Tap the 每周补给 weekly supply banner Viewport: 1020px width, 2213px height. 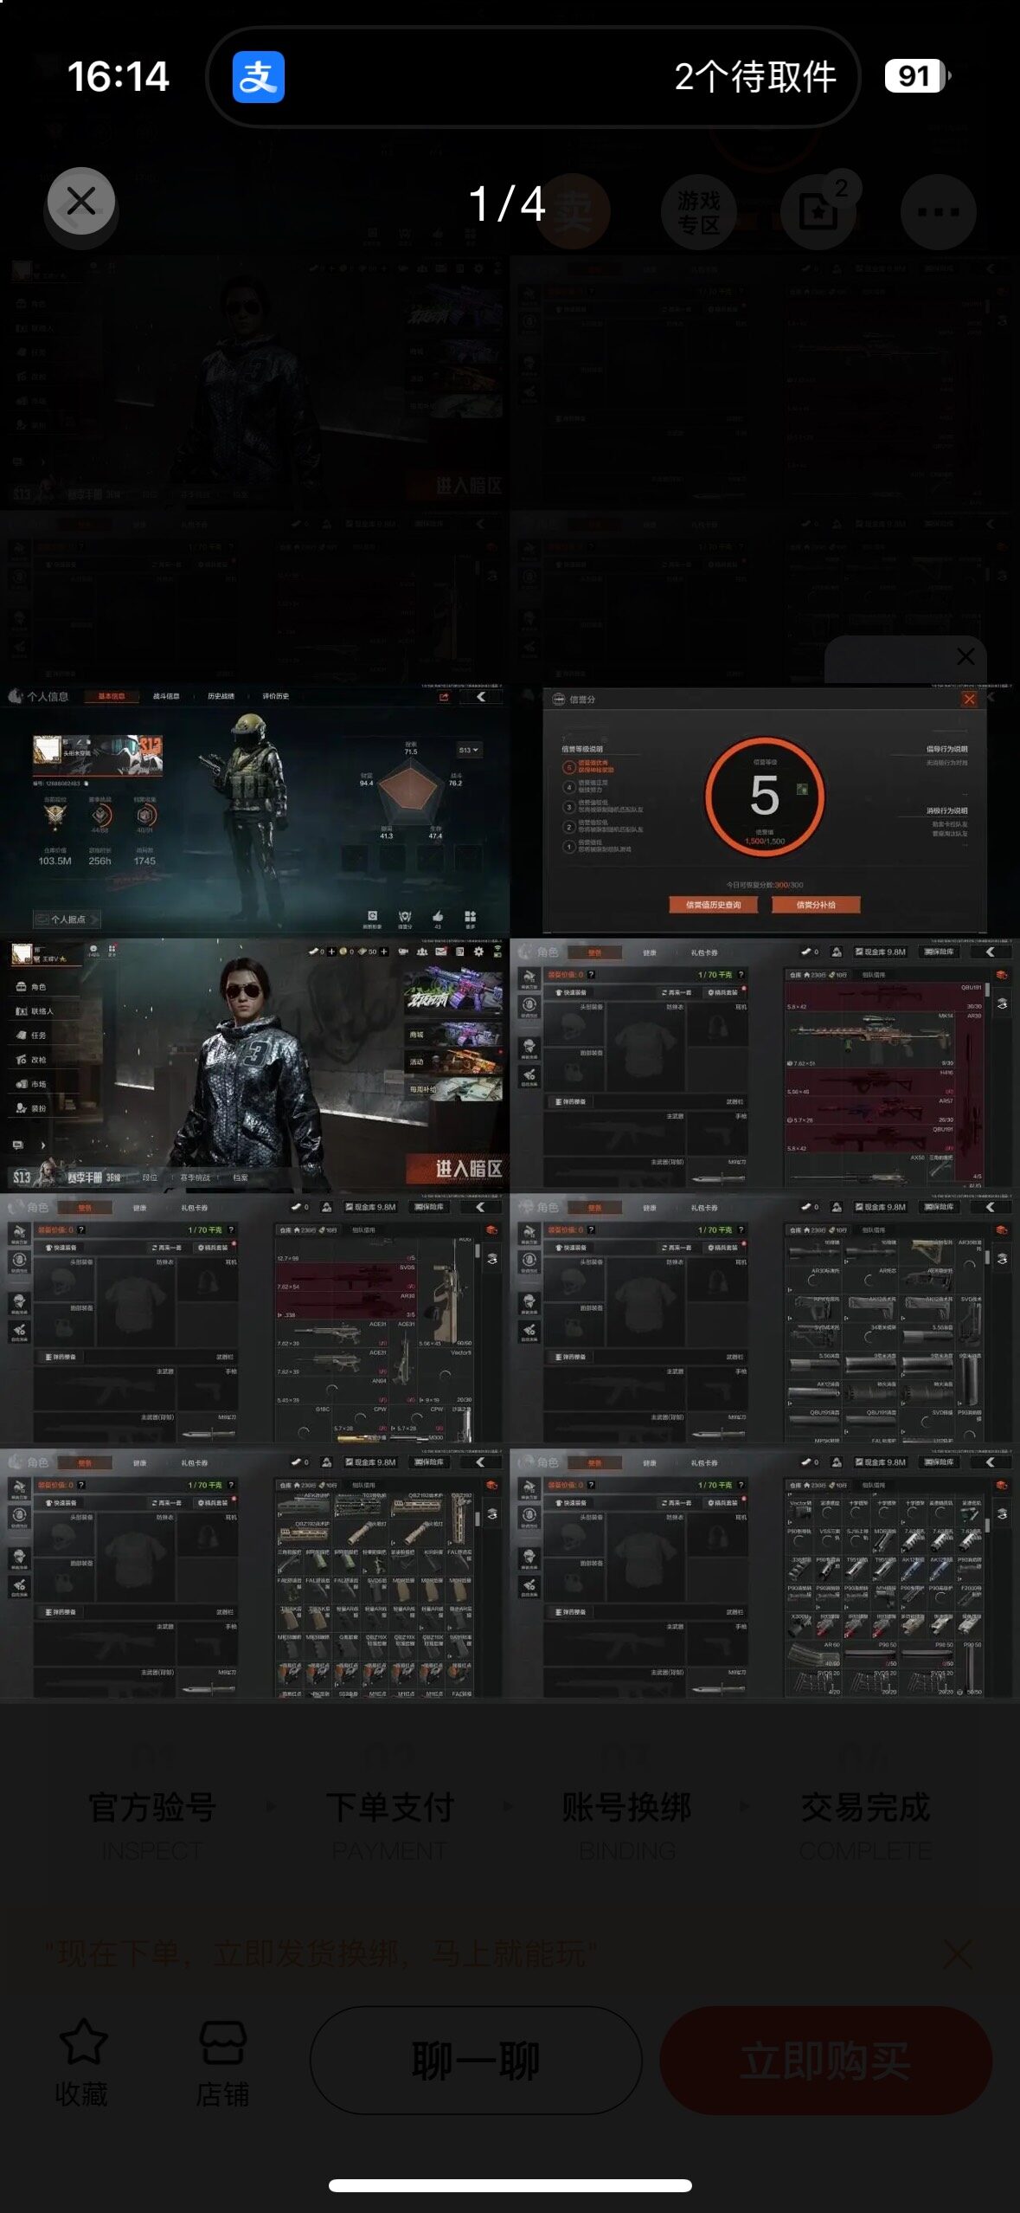tap(454, 1089)
